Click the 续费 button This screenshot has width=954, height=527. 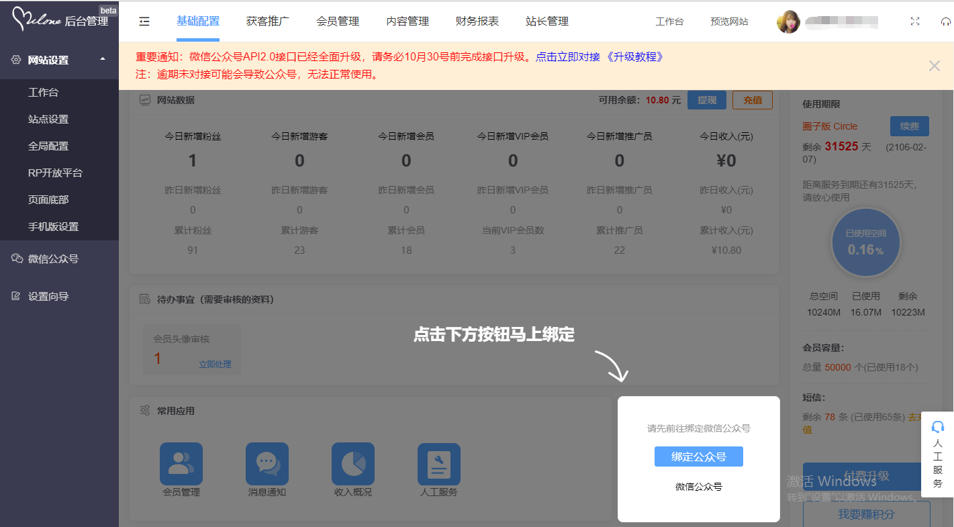pyautogui.click(x=910, y=126)
